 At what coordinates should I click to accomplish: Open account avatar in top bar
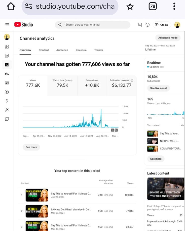[x=177, y=25]
